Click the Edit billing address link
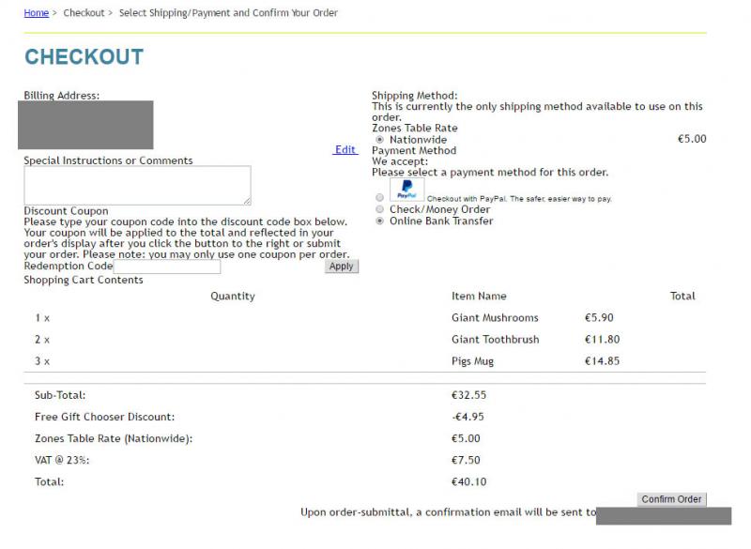 click(345, 150)
